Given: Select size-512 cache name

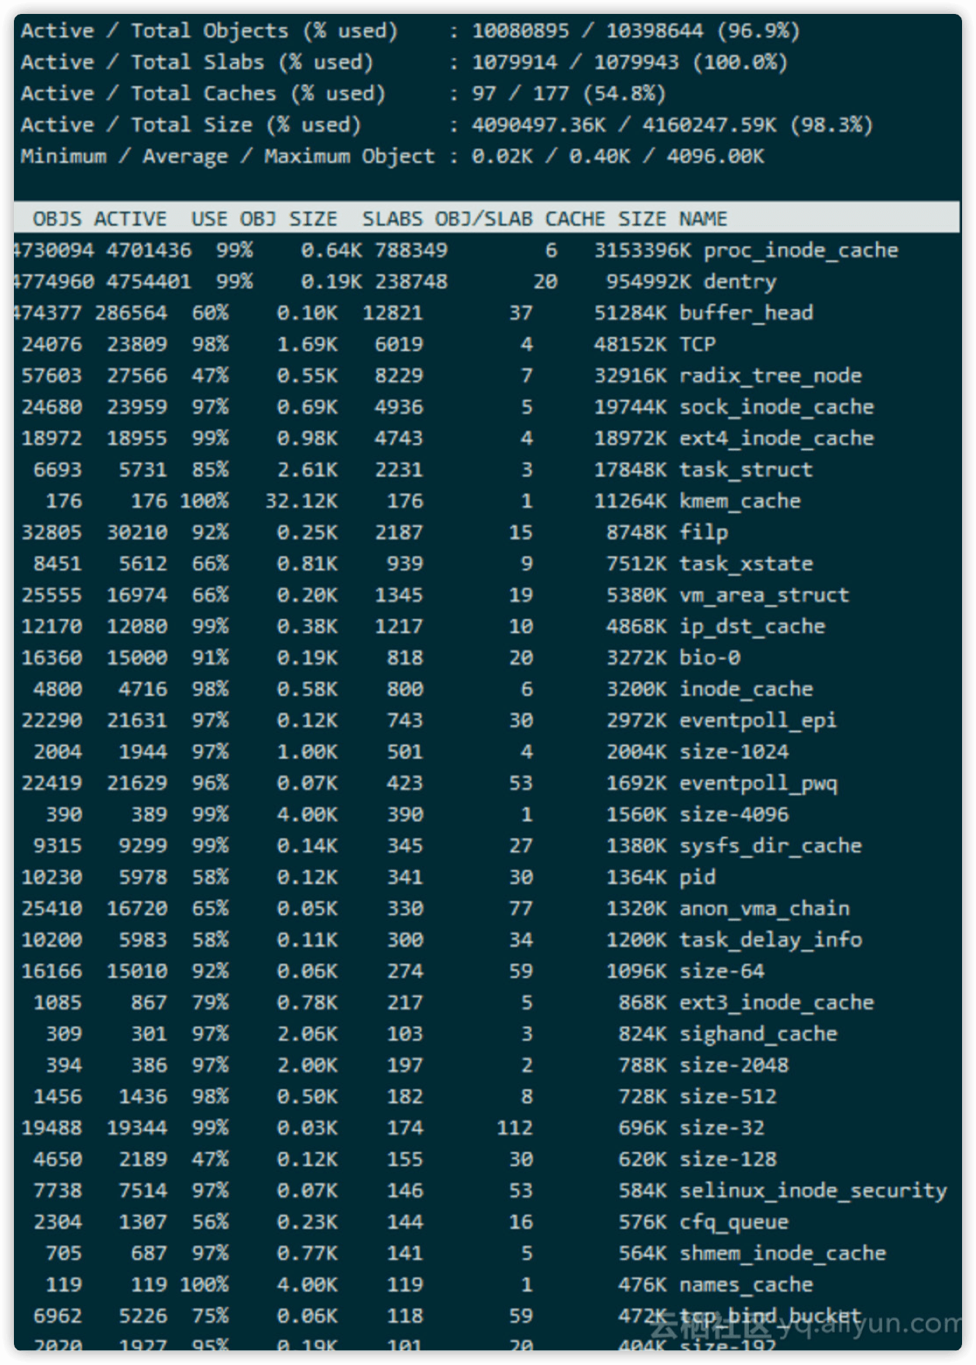Looking at the screenshot, I should click(727, 1097).
